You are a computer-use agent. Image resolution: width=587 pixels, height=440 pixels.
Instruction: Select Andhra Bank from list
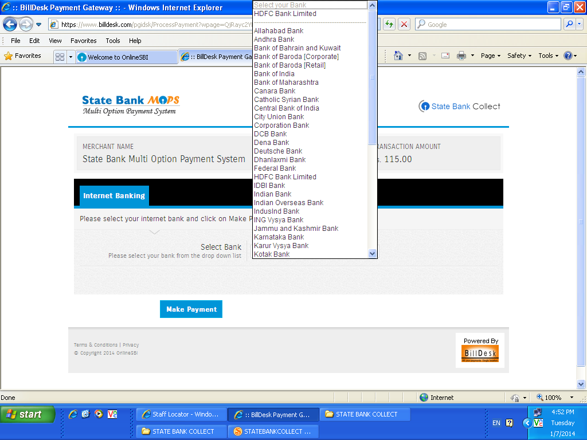click(x=310, y=40)
